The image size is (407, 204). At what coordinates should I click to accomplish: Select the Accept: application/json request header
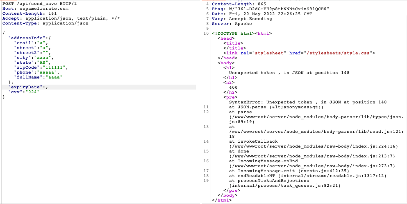point(61,18)
